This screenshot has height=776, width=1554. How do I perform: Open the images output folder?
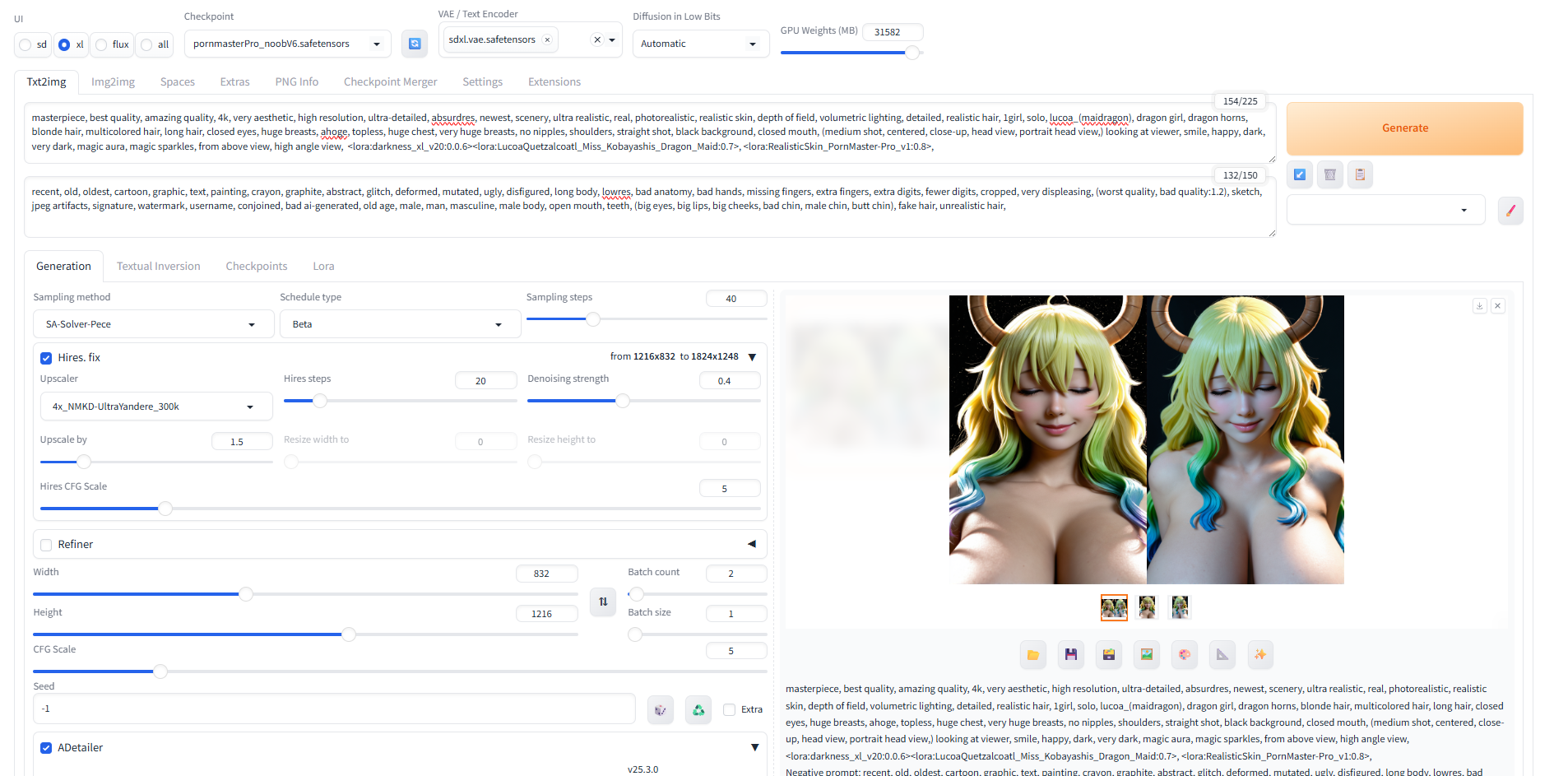pyautogui.click(x=1033, y=655)
